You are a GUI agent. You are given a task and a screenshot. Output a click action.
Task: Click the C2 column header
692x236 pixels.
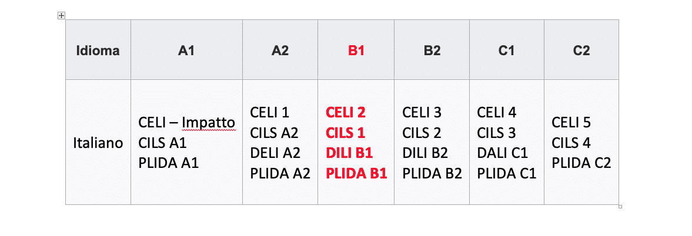(581, 50)
